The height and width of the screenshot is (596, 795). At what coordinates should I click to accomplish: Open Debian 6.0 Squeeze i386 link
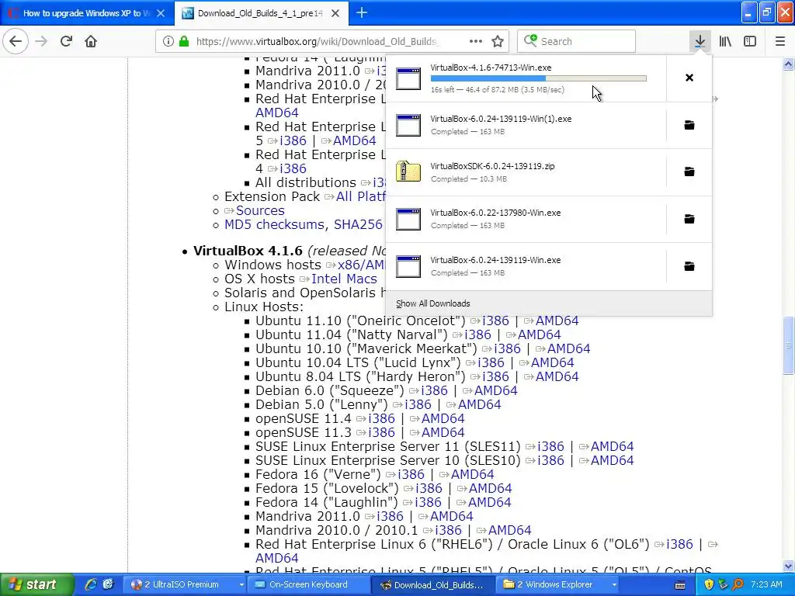point(434,391)
